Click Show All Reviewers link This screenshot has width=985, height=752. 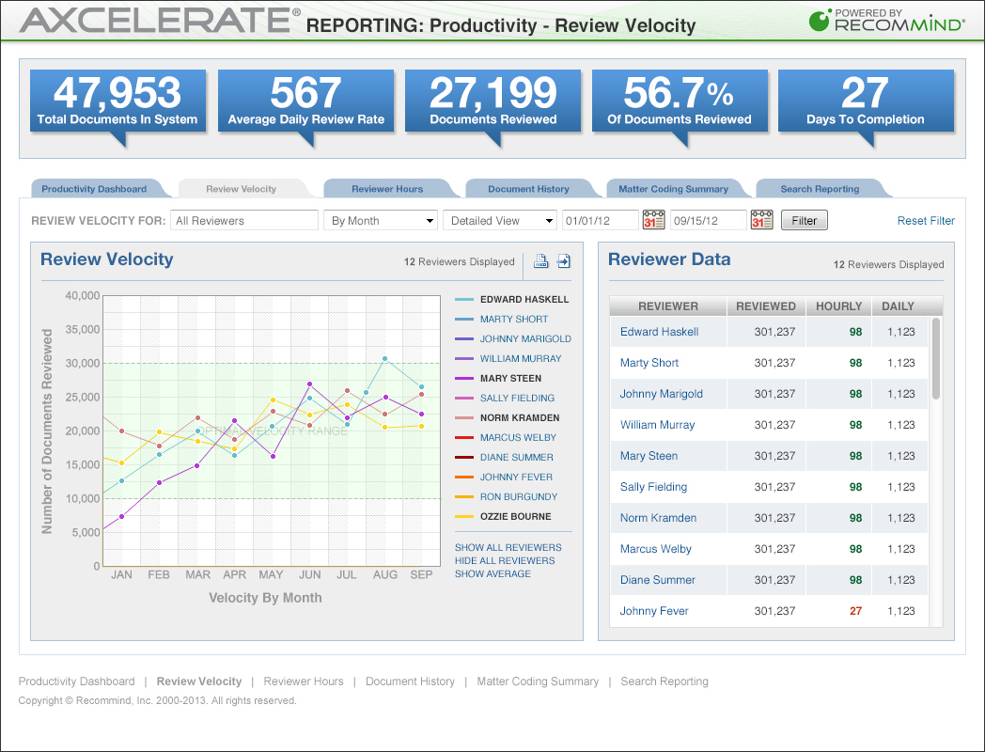click(x=508, y=548)
